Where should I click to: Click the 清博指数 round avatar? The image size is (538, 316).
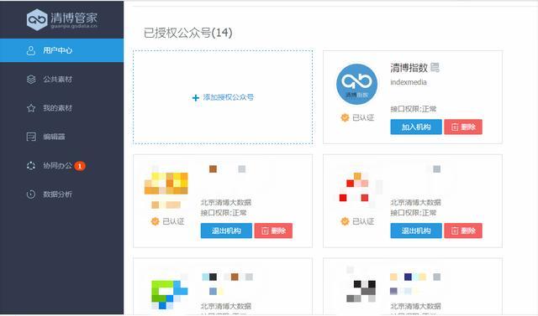(x=356, y=84)
